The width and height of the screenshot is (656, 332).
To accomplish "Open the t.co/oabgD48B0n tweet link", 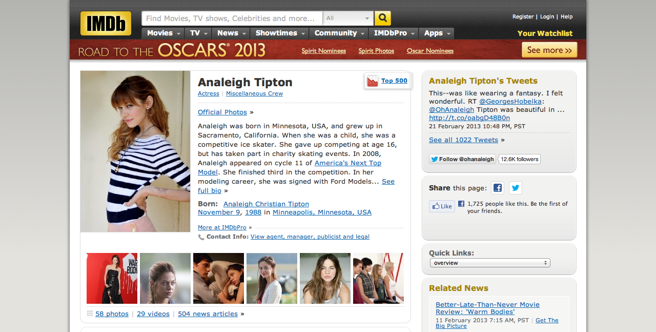I will (x=469, y=118).
